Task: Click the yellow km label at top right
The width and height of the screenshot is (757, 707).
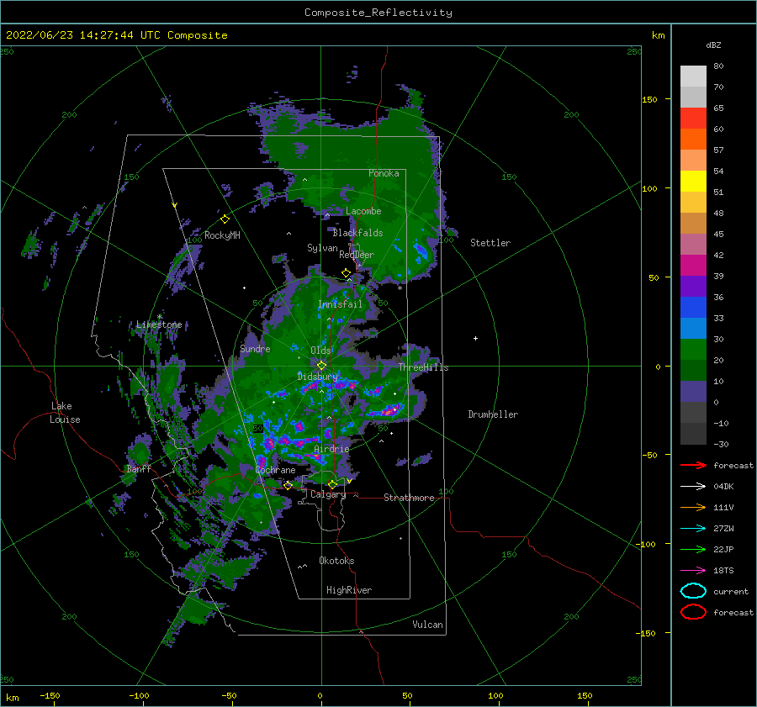Action: pyautogui.click(x=658, y=35)
